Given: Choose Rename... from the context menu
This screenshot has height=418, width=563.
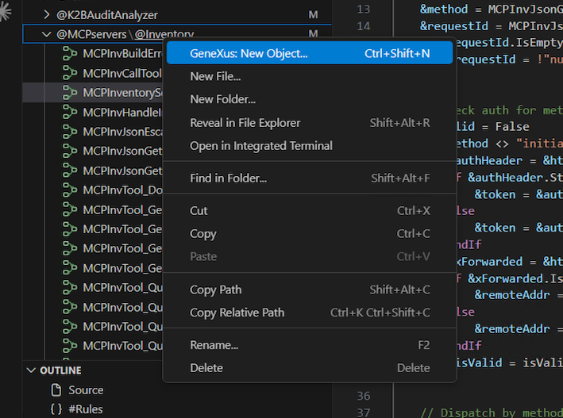Looking at the screenshot, I should tap(214, 345).
